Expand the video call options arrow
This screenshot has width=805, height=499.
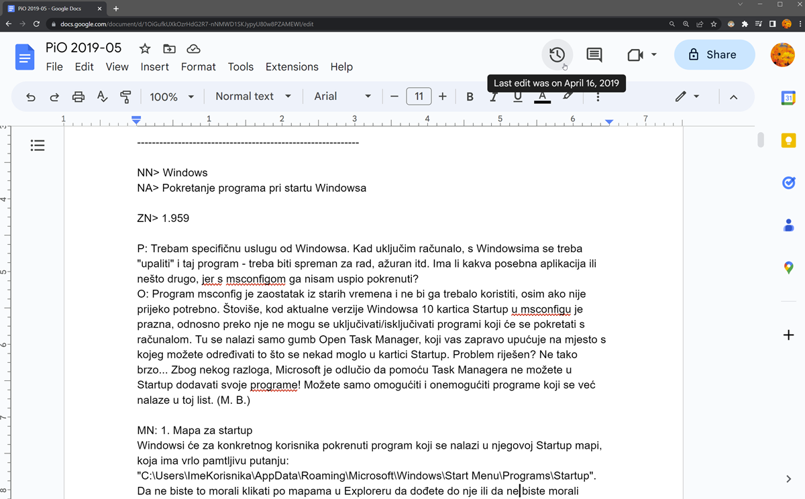(x=654, y=55)
